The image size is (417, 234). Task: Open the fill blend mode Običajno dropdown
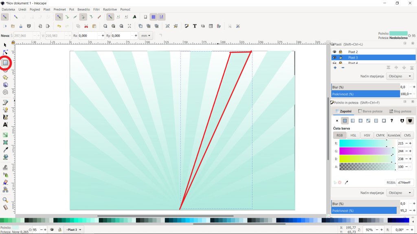(400, 193)
